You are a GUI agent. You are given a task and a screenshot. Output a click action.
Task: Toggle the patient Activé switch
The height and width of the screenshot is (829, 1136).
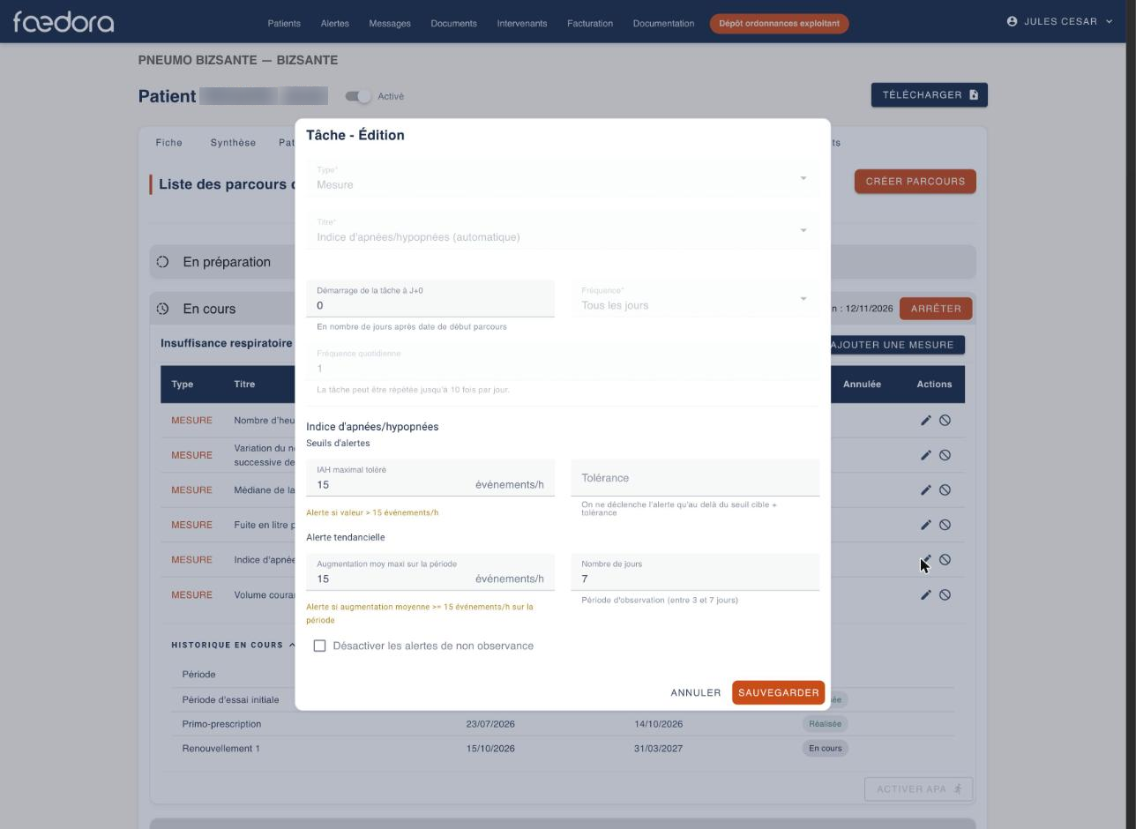point(358,96)
